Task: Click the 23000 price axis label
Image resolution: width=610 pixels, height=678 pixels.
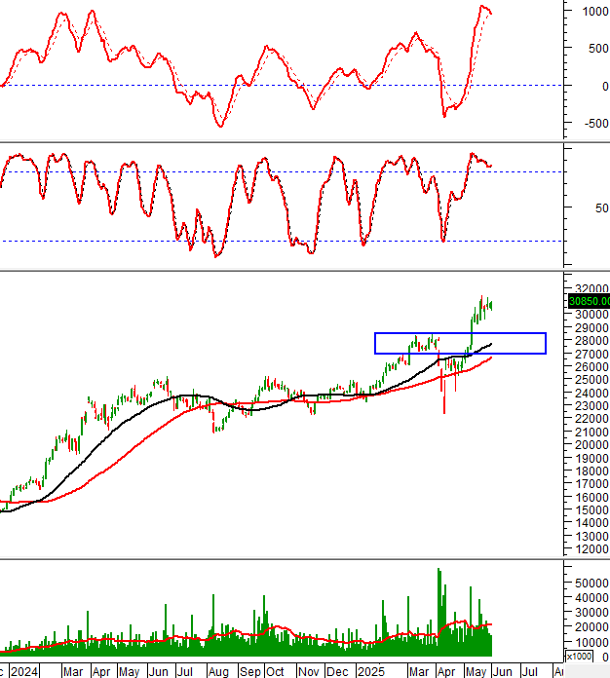Action: point(591,405)
